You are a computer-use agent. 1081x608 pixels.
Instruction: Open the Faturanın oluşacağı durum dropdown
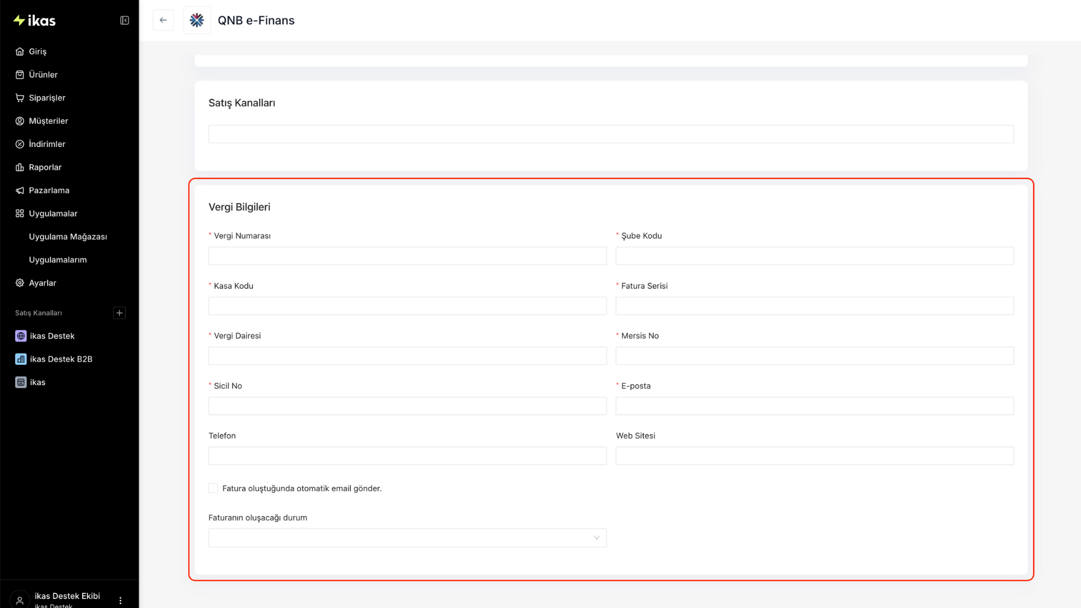(x=408, y=538)
